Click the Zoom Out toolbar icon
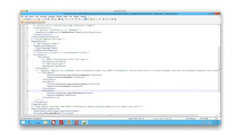Viewport: 241px width, 135px height. click(x=69, y=19)
